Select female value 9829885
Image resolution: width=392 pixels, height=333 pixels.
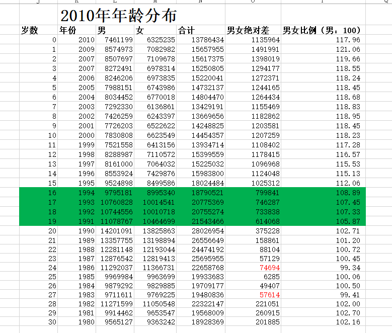click(x=161, y=286)
